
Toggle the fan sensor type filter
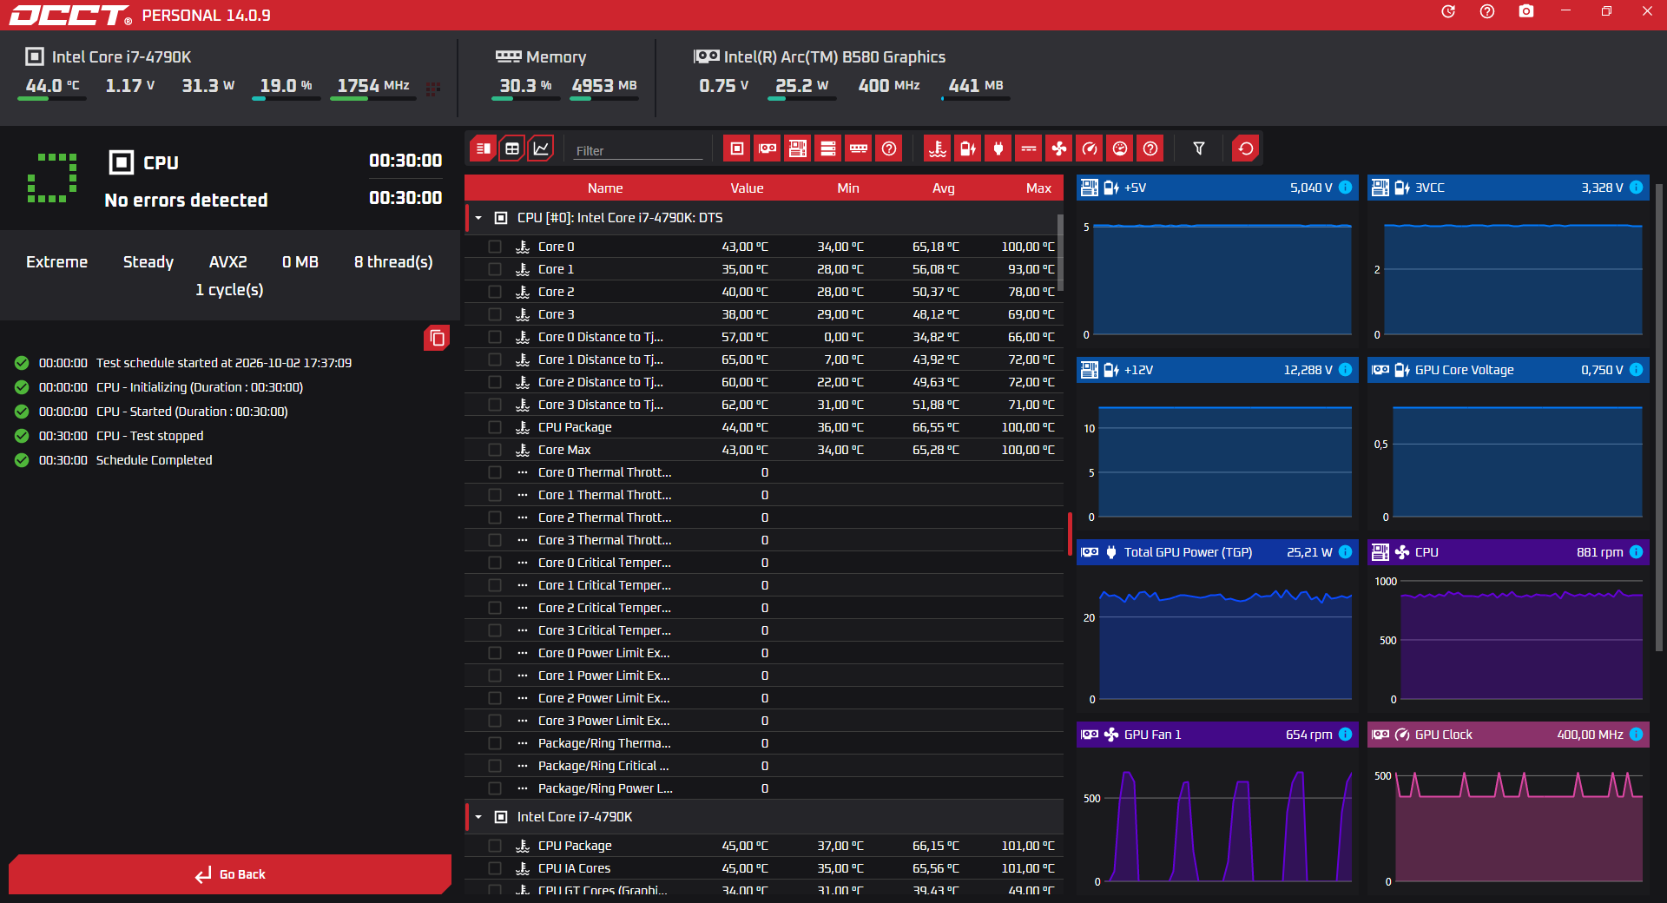1059,148
